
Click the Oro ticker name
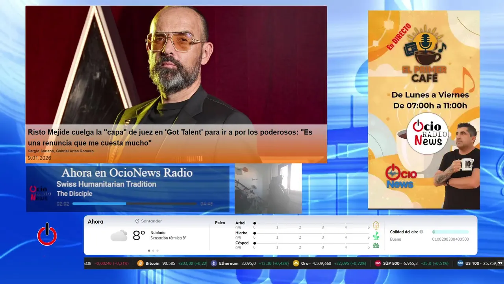point(305,263)
